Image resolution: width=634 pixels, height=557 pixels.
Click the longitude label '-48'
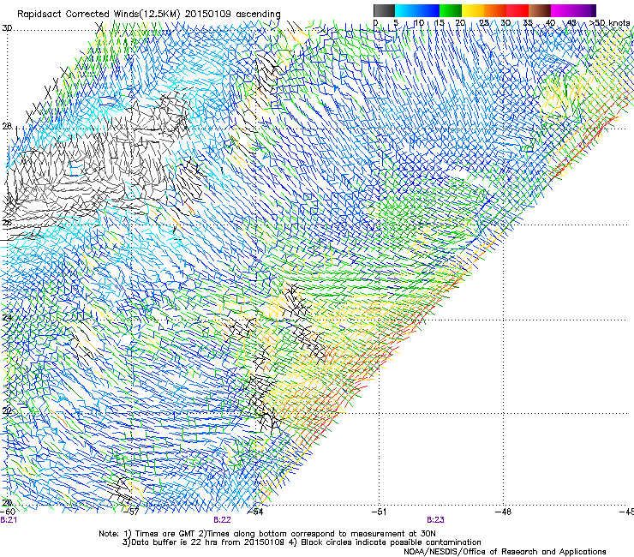pyautogui.click(x=503, y=512)
